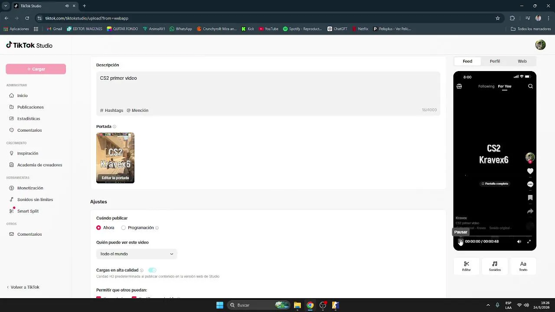Click the Monetización icon in the sidebar

click(12, 188)
